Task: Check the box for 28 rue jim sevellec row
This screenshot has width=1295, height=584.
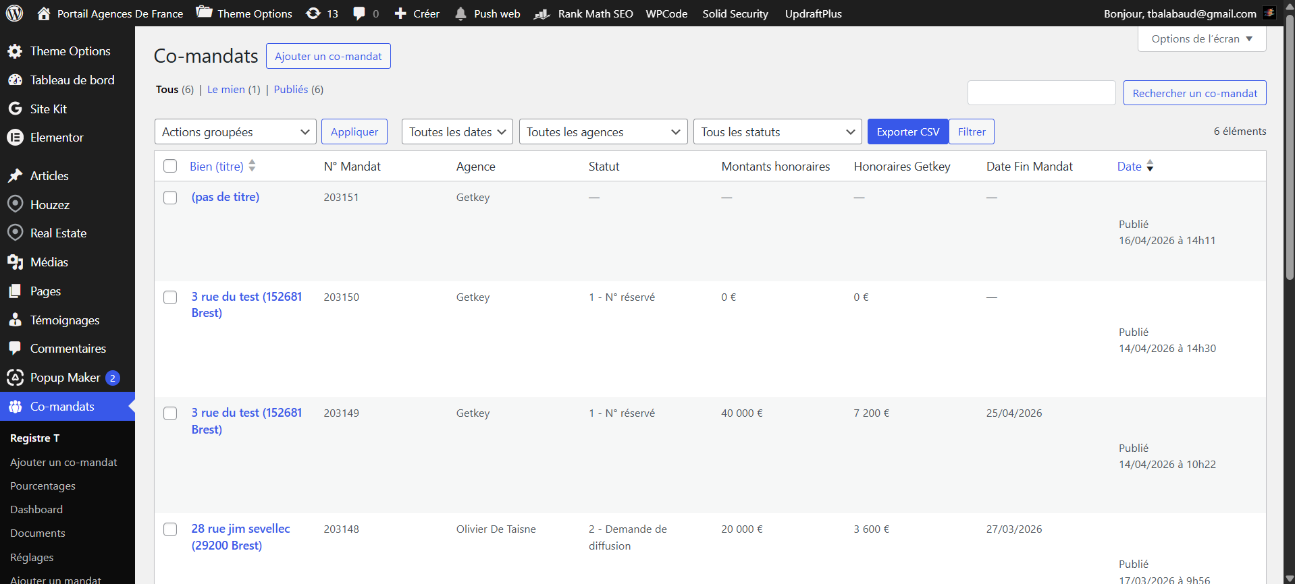Action: pyautogui.click(x=170, y=529)
